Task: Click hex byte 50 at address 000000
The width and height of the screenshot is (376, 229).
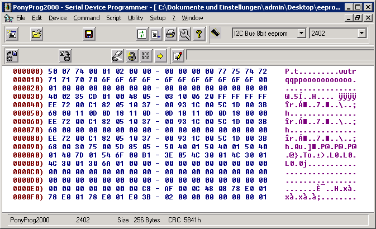Action: (x=53, y=71)
